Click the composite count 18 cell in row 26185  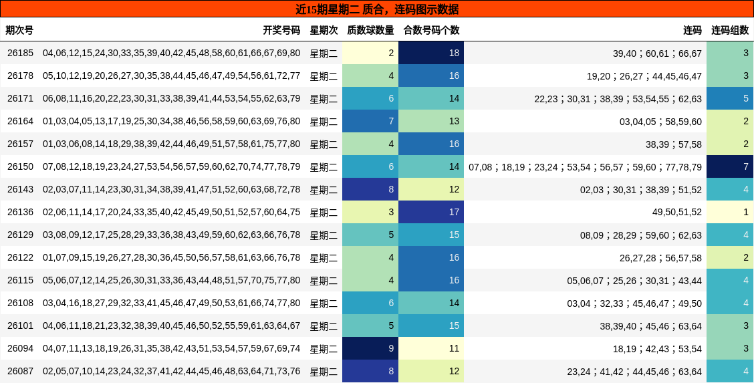pos(431,53)
